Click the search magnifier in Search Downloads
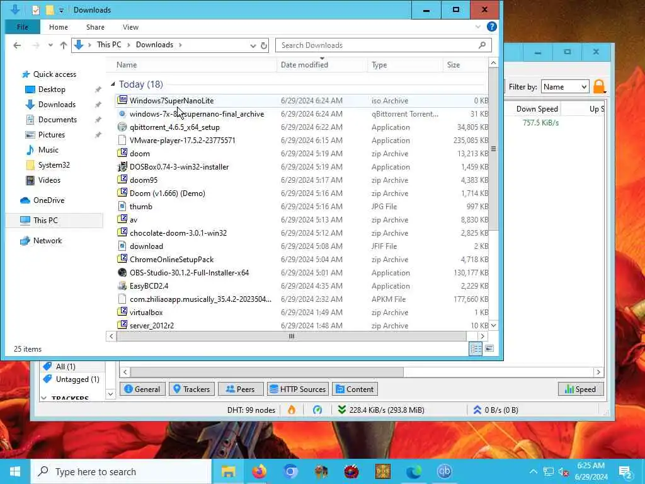The height and width of the screenshot is (484, 645). (x=482, y=45)
